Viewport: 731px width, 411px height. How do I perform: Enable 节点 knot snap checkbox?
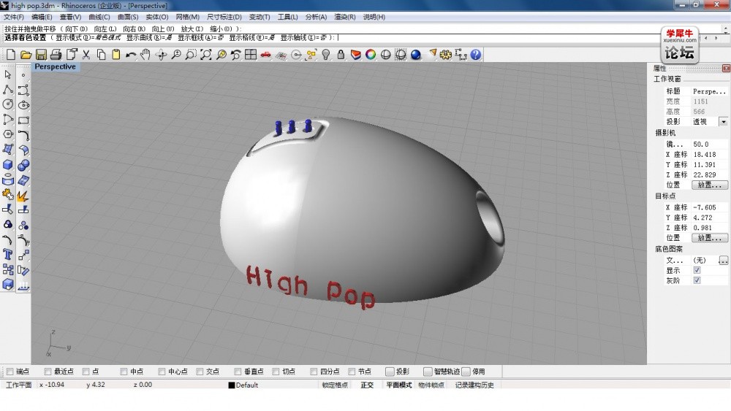(352, 372)
